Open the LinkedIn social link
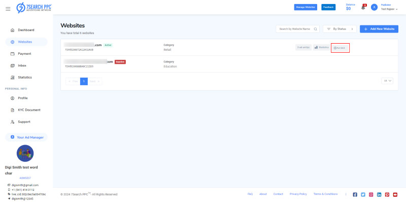This screenshot has width=406, height=202. [x=379, y=194]
